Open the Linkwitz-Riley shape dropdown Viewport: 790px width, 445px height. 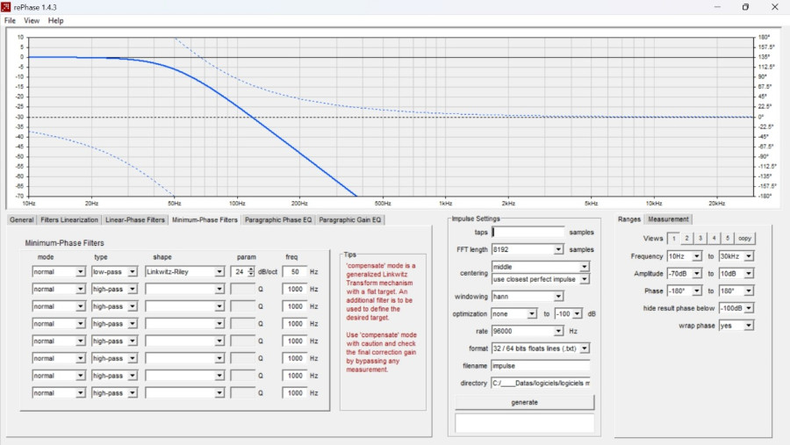[x=184, y=271]
